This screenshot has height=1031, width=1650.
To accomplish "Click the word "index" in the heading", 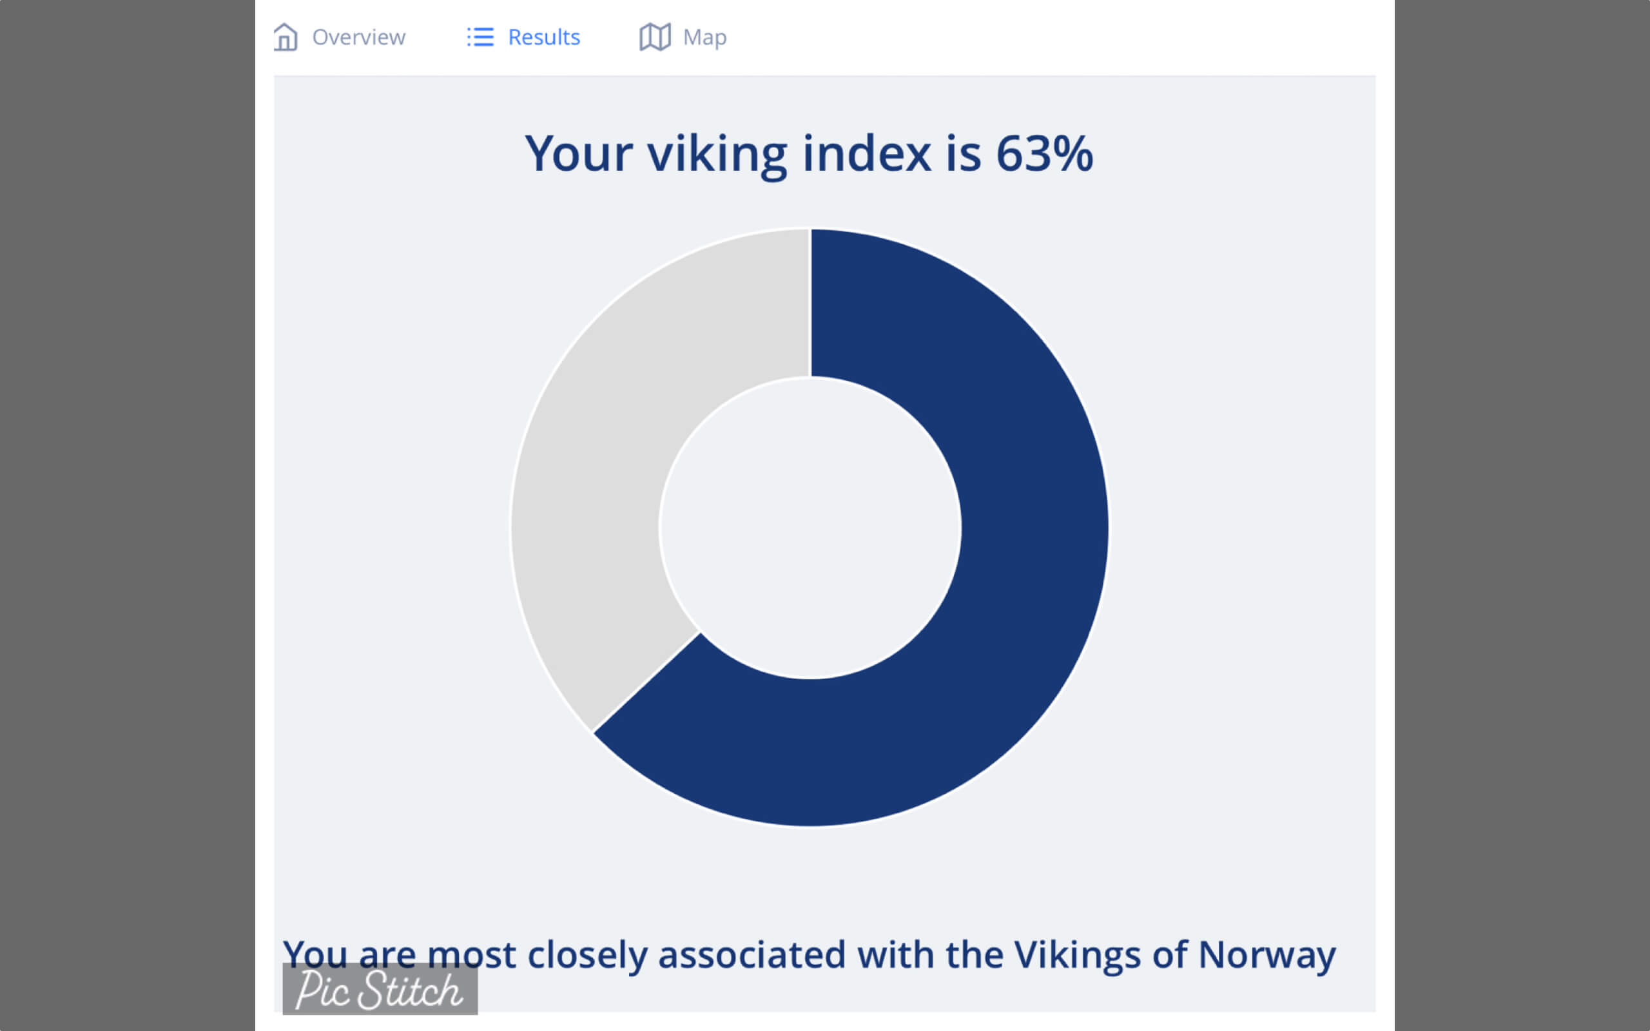I will [866, 154].
